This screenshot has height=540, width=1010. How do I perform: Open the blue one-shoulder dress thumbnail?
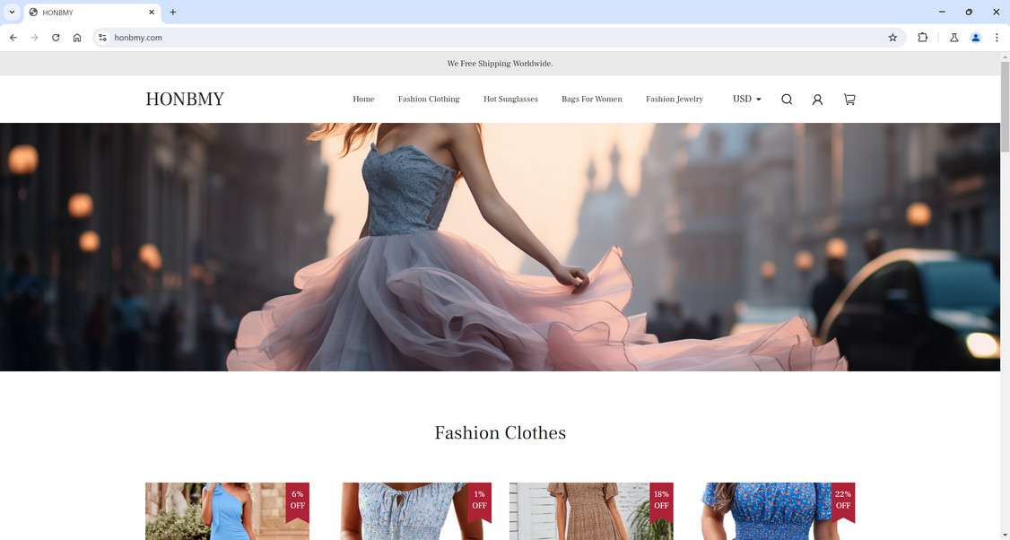[x=227, y=511]
